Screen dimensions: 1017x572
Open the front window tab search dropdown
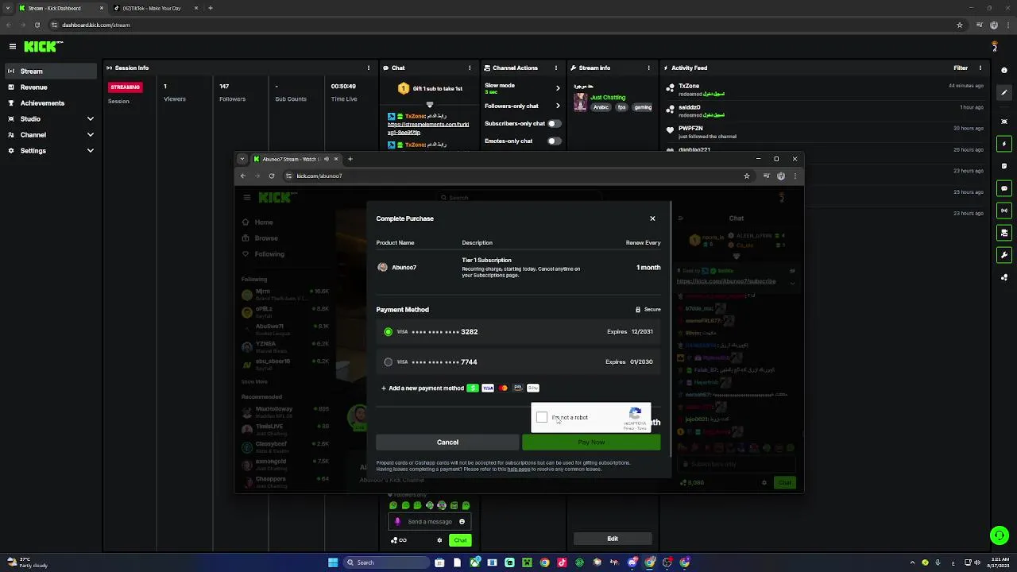242,159
